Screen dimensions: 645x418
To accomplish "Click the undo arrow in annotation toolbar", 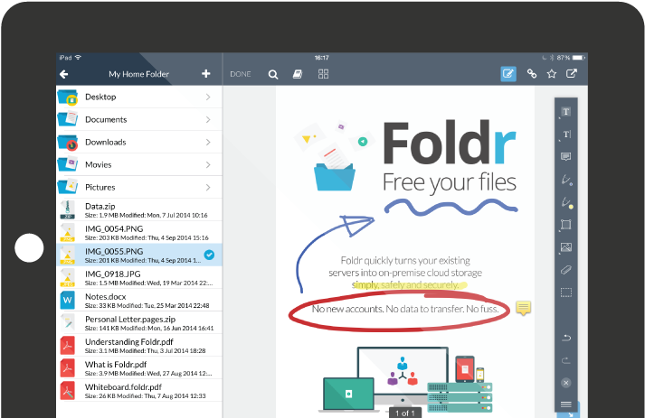I will pyautogui.click(x=566, y=337).
